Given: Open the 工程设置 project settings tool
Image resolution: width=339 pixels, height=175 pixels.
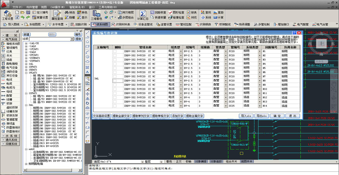Looking at the screenshot, I should [8, 14].
